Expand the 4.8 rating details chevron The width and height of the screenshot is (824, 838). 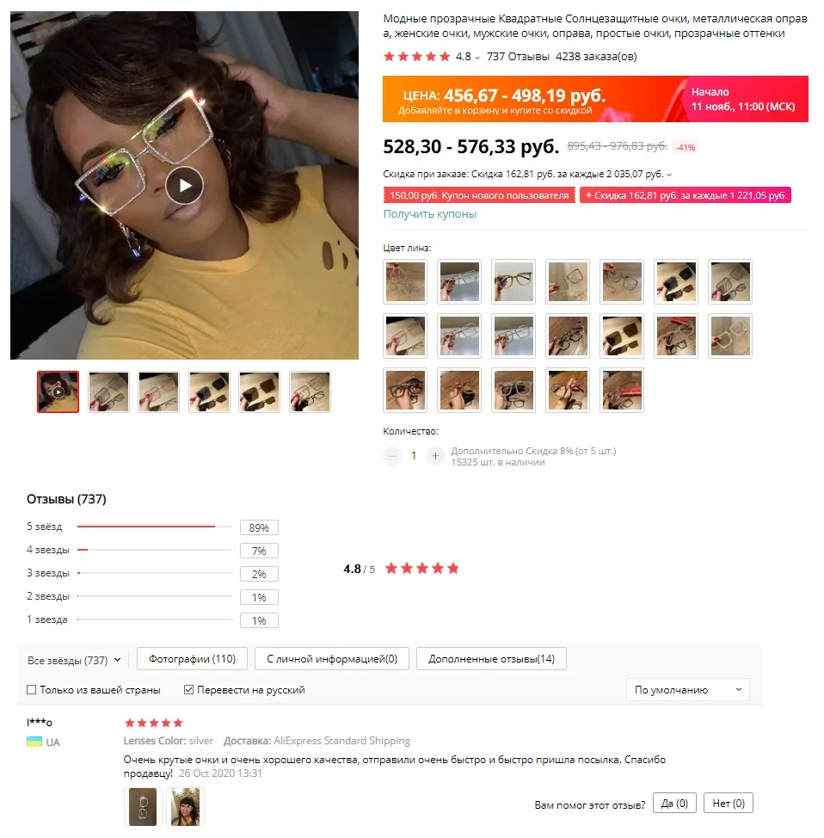coord(477,58)
